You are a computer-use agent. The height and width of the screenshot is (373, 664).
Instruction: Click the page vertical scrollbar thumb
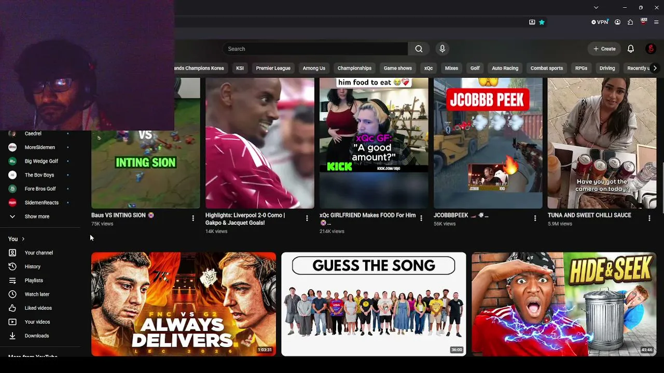click(x=662, y=188)
